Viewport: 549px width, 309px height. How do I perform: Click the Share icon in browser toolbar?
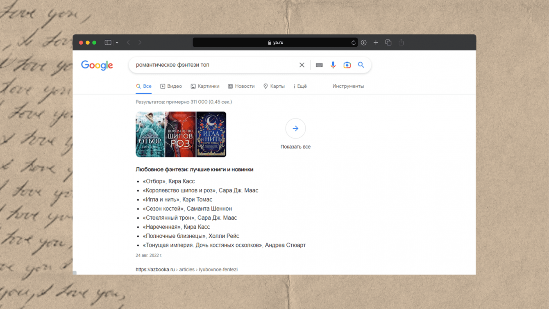401,43
